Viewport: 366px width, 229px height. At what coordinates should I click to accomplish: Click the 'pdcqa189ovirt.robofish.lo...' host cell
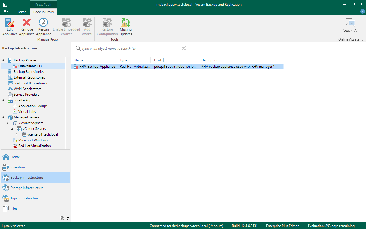175,67
